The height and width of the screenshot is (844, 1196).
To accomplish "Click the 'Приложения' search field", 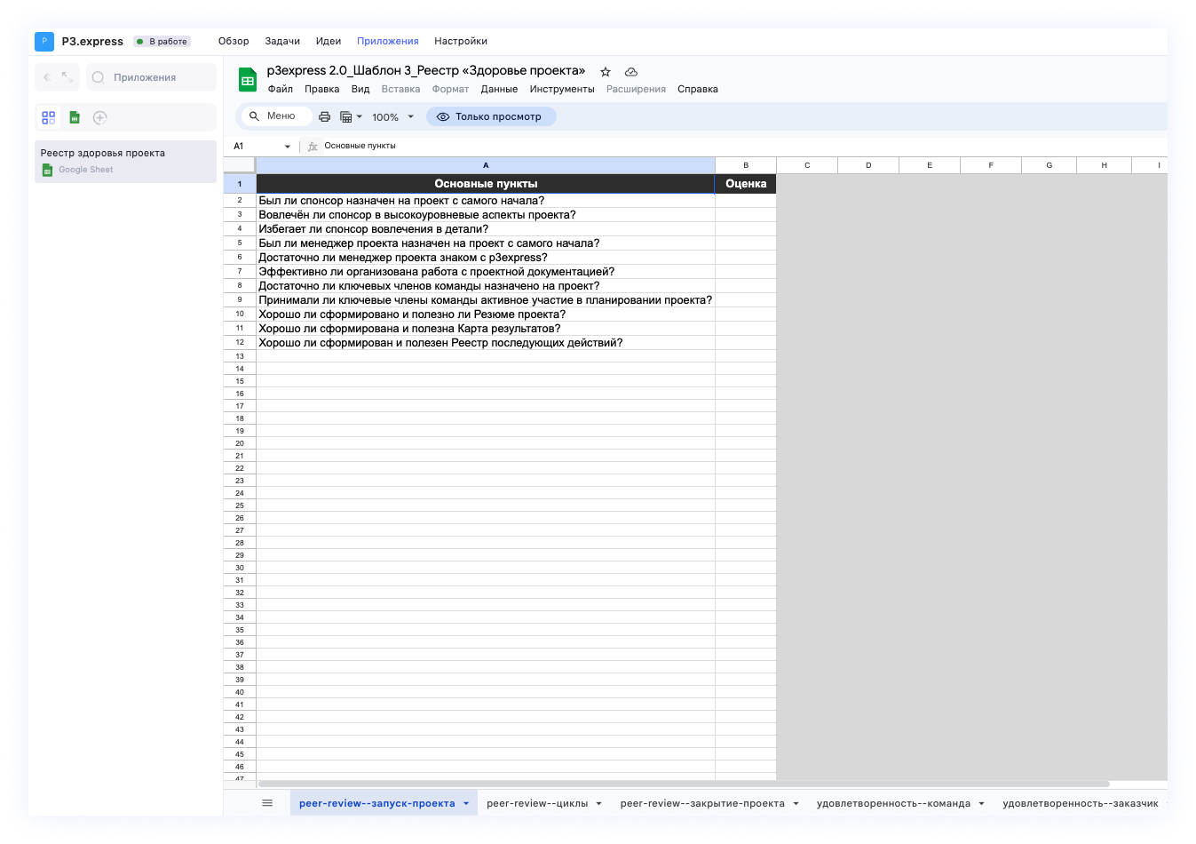I will [x=150, y=77].
